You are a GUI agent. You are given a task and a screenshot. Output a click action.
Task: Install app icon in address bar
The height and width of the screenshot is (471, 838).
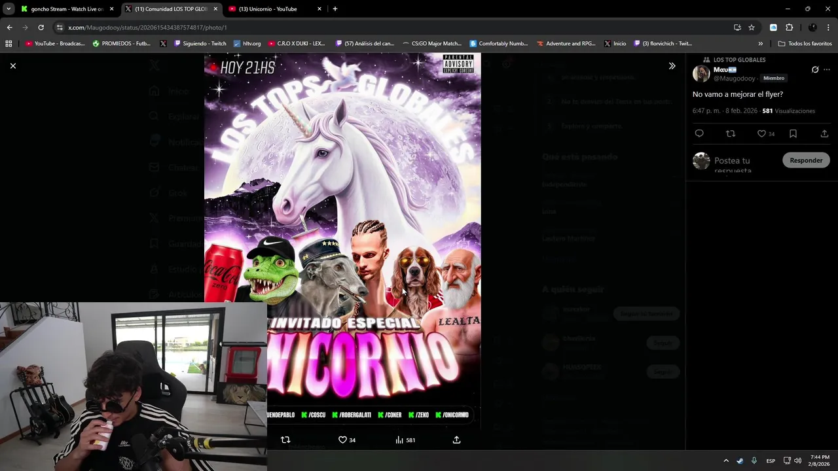[737, 27]
